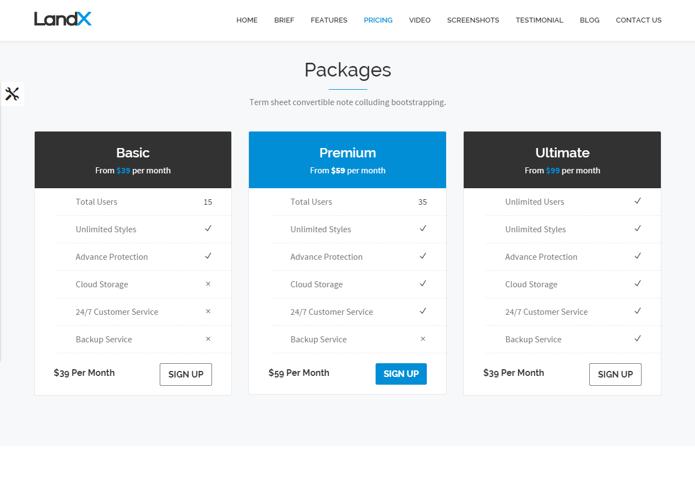695x492 pixels.
Task: Click the Basic plan Unlimited Styles checkmark
Action: click(208, 229)
